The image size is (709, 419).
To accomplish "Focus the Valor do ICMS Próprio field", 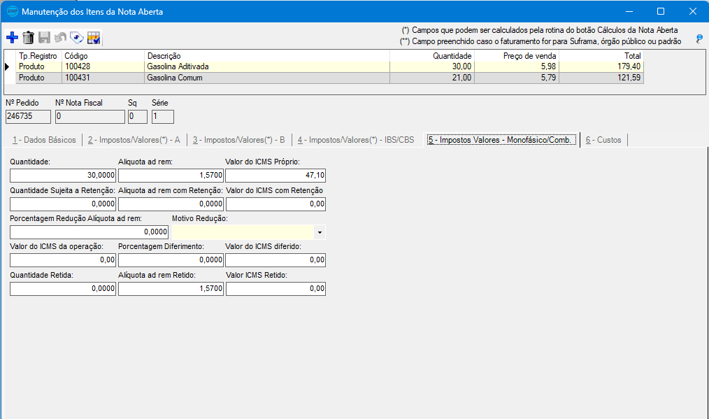I will 275,176.
